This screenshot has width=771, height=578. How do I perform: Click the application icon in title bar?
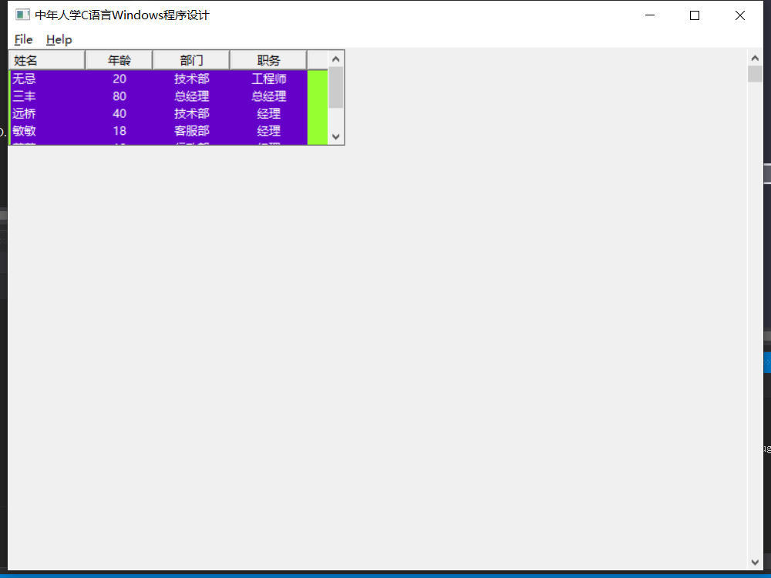[22, 15]
